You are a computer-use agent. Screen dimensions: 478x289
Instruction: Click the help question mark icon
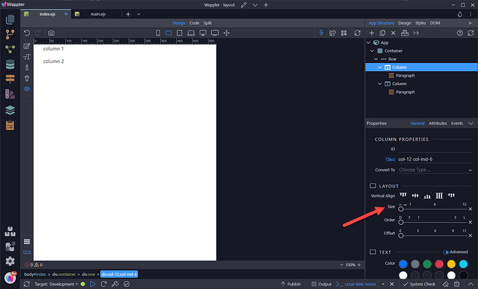pos(460,33)
